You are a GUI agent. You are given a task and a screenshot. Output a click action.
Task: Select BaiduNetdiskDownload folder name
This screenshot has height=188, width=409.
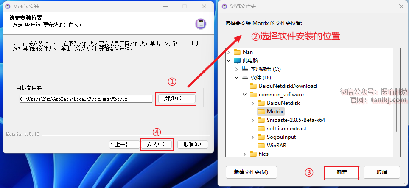pyautogui.click(x=288, y=86)
